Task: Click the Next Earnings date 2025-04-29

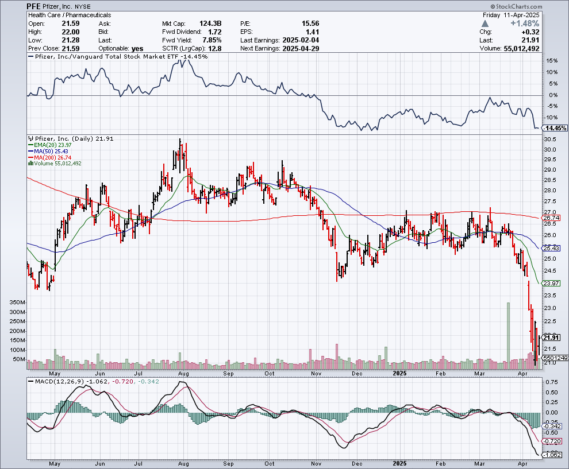Action: pos(301,48)
